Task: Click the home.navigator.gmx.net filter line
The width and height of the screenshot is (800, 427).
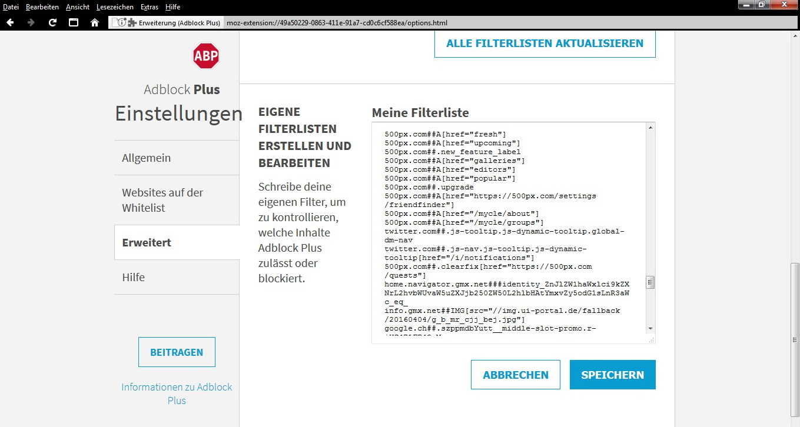Action: (x=507, y=293)
